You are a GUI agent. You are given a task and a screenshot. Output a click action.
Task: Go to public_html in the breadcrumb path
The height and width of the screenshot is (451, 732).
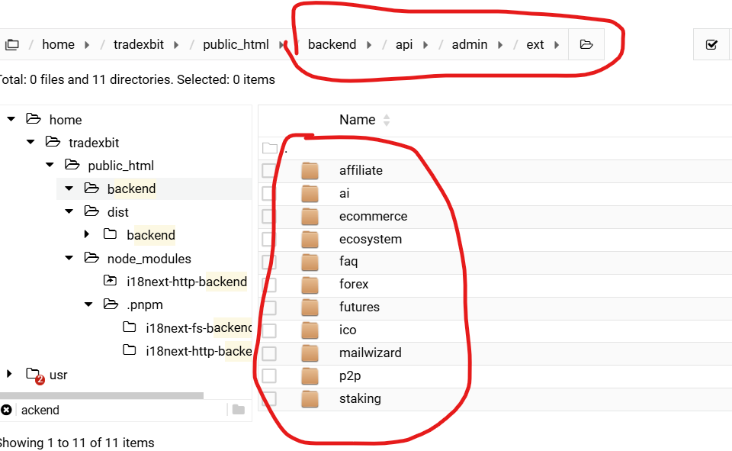coord(236,44)
